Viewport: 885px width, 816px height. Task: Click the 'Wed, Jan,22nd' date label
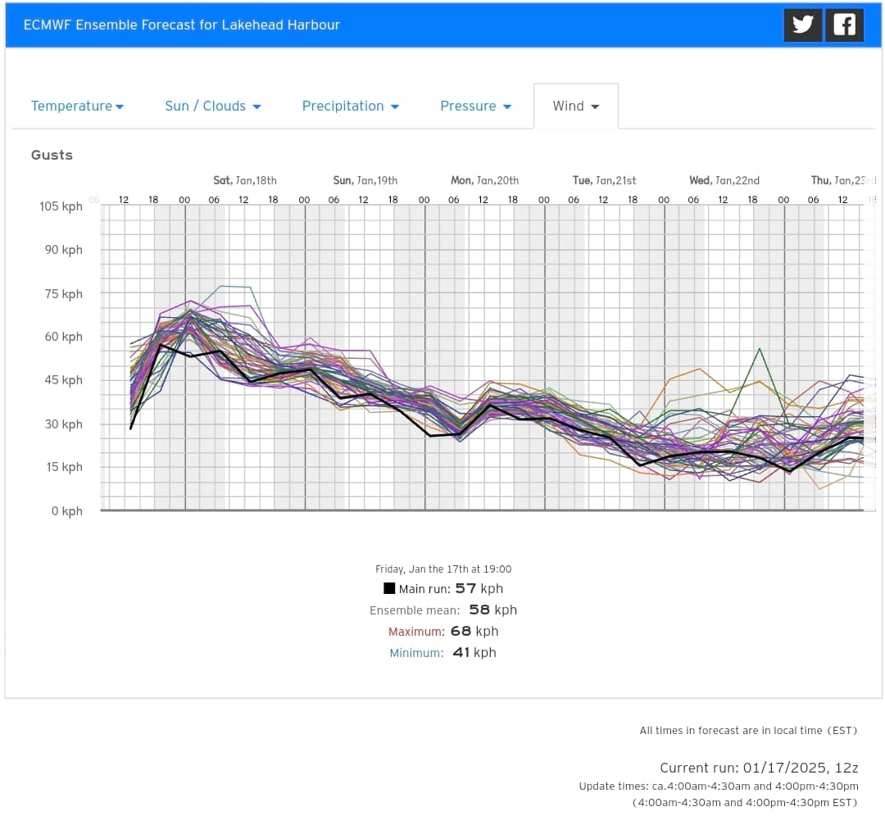724,180
